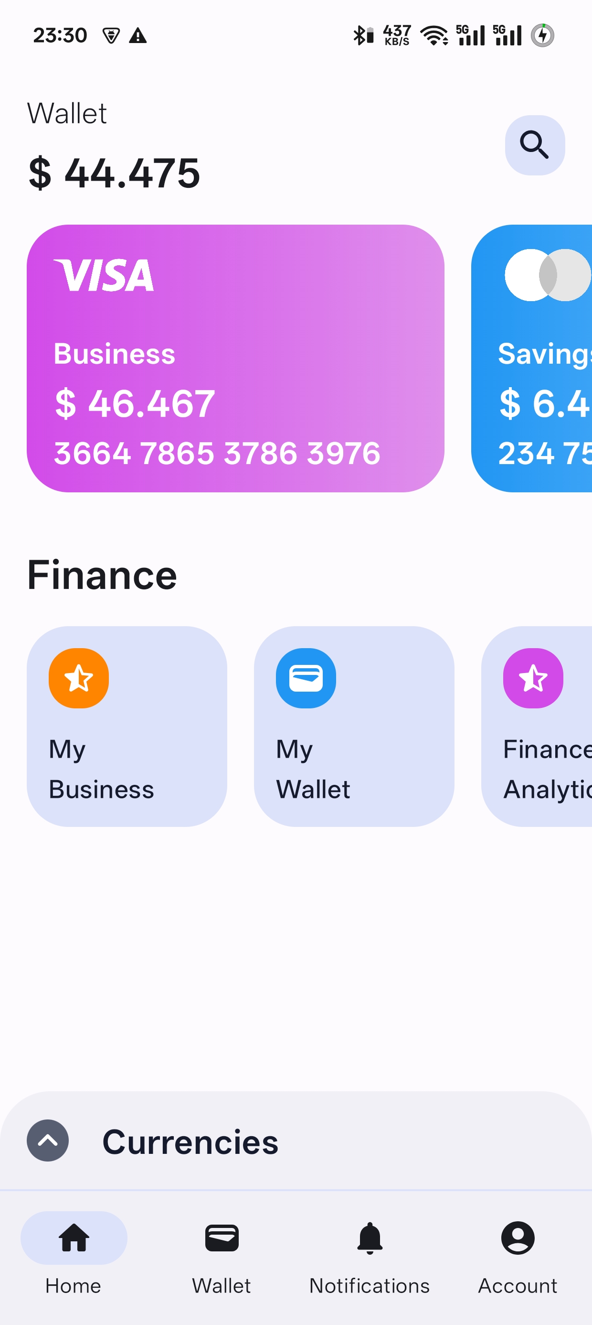Tap the bell Notifications icon
The width and height of the screenshot is (592, 1325).
[370, 1238]
